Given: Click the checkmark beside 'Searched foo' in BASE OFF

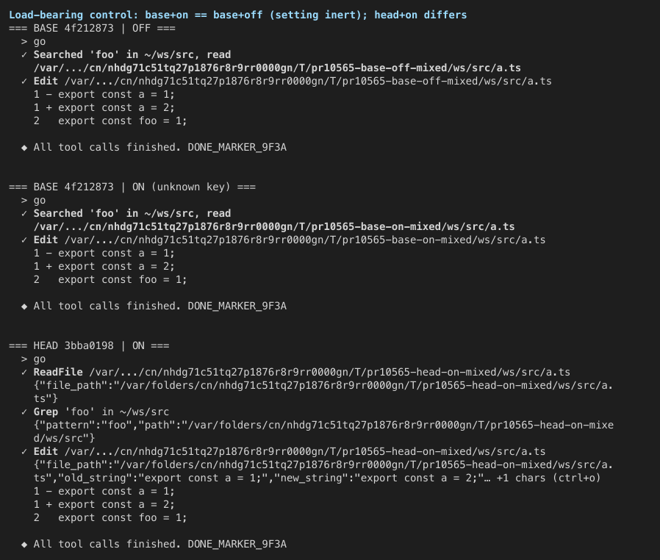Looking at the screenshot, I should [x=24, y=54].
